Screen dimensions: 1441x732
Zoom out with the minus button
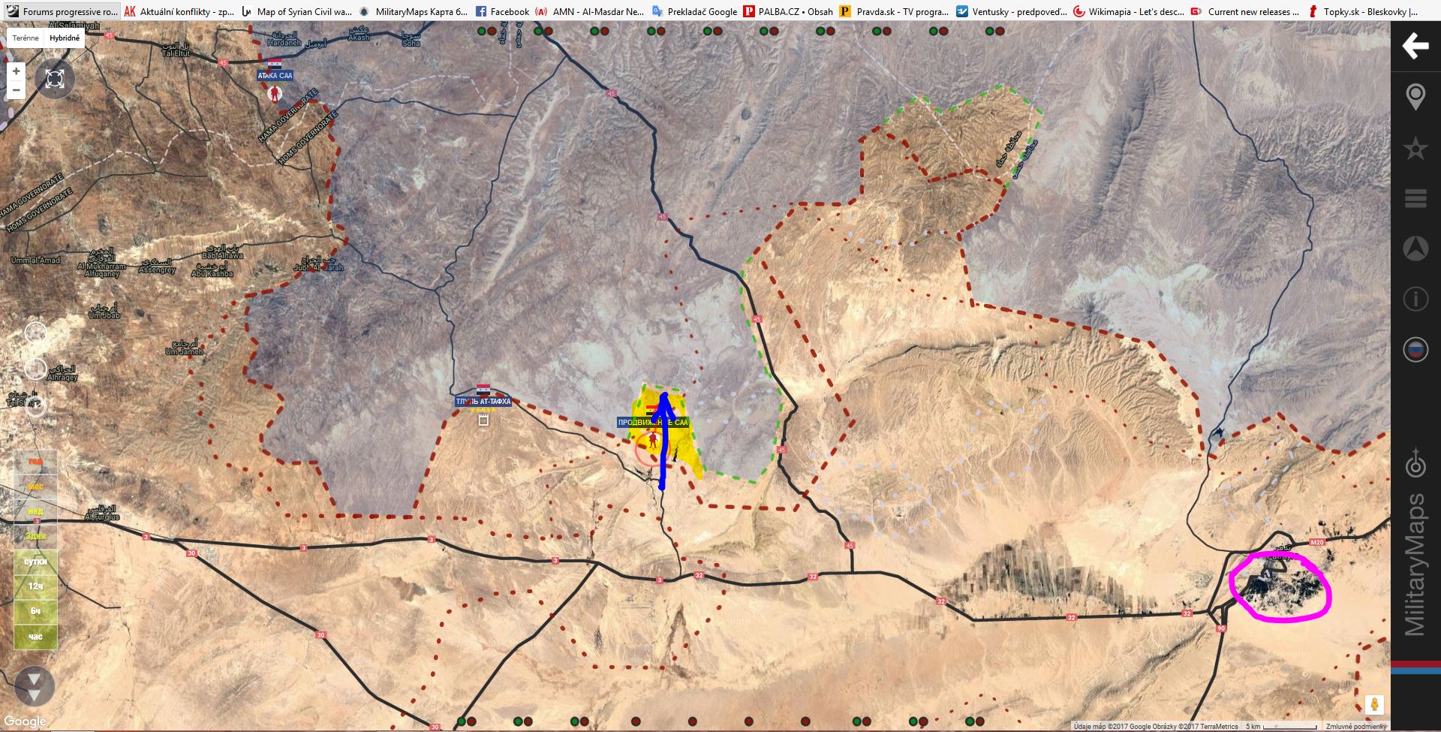(16, 90)
